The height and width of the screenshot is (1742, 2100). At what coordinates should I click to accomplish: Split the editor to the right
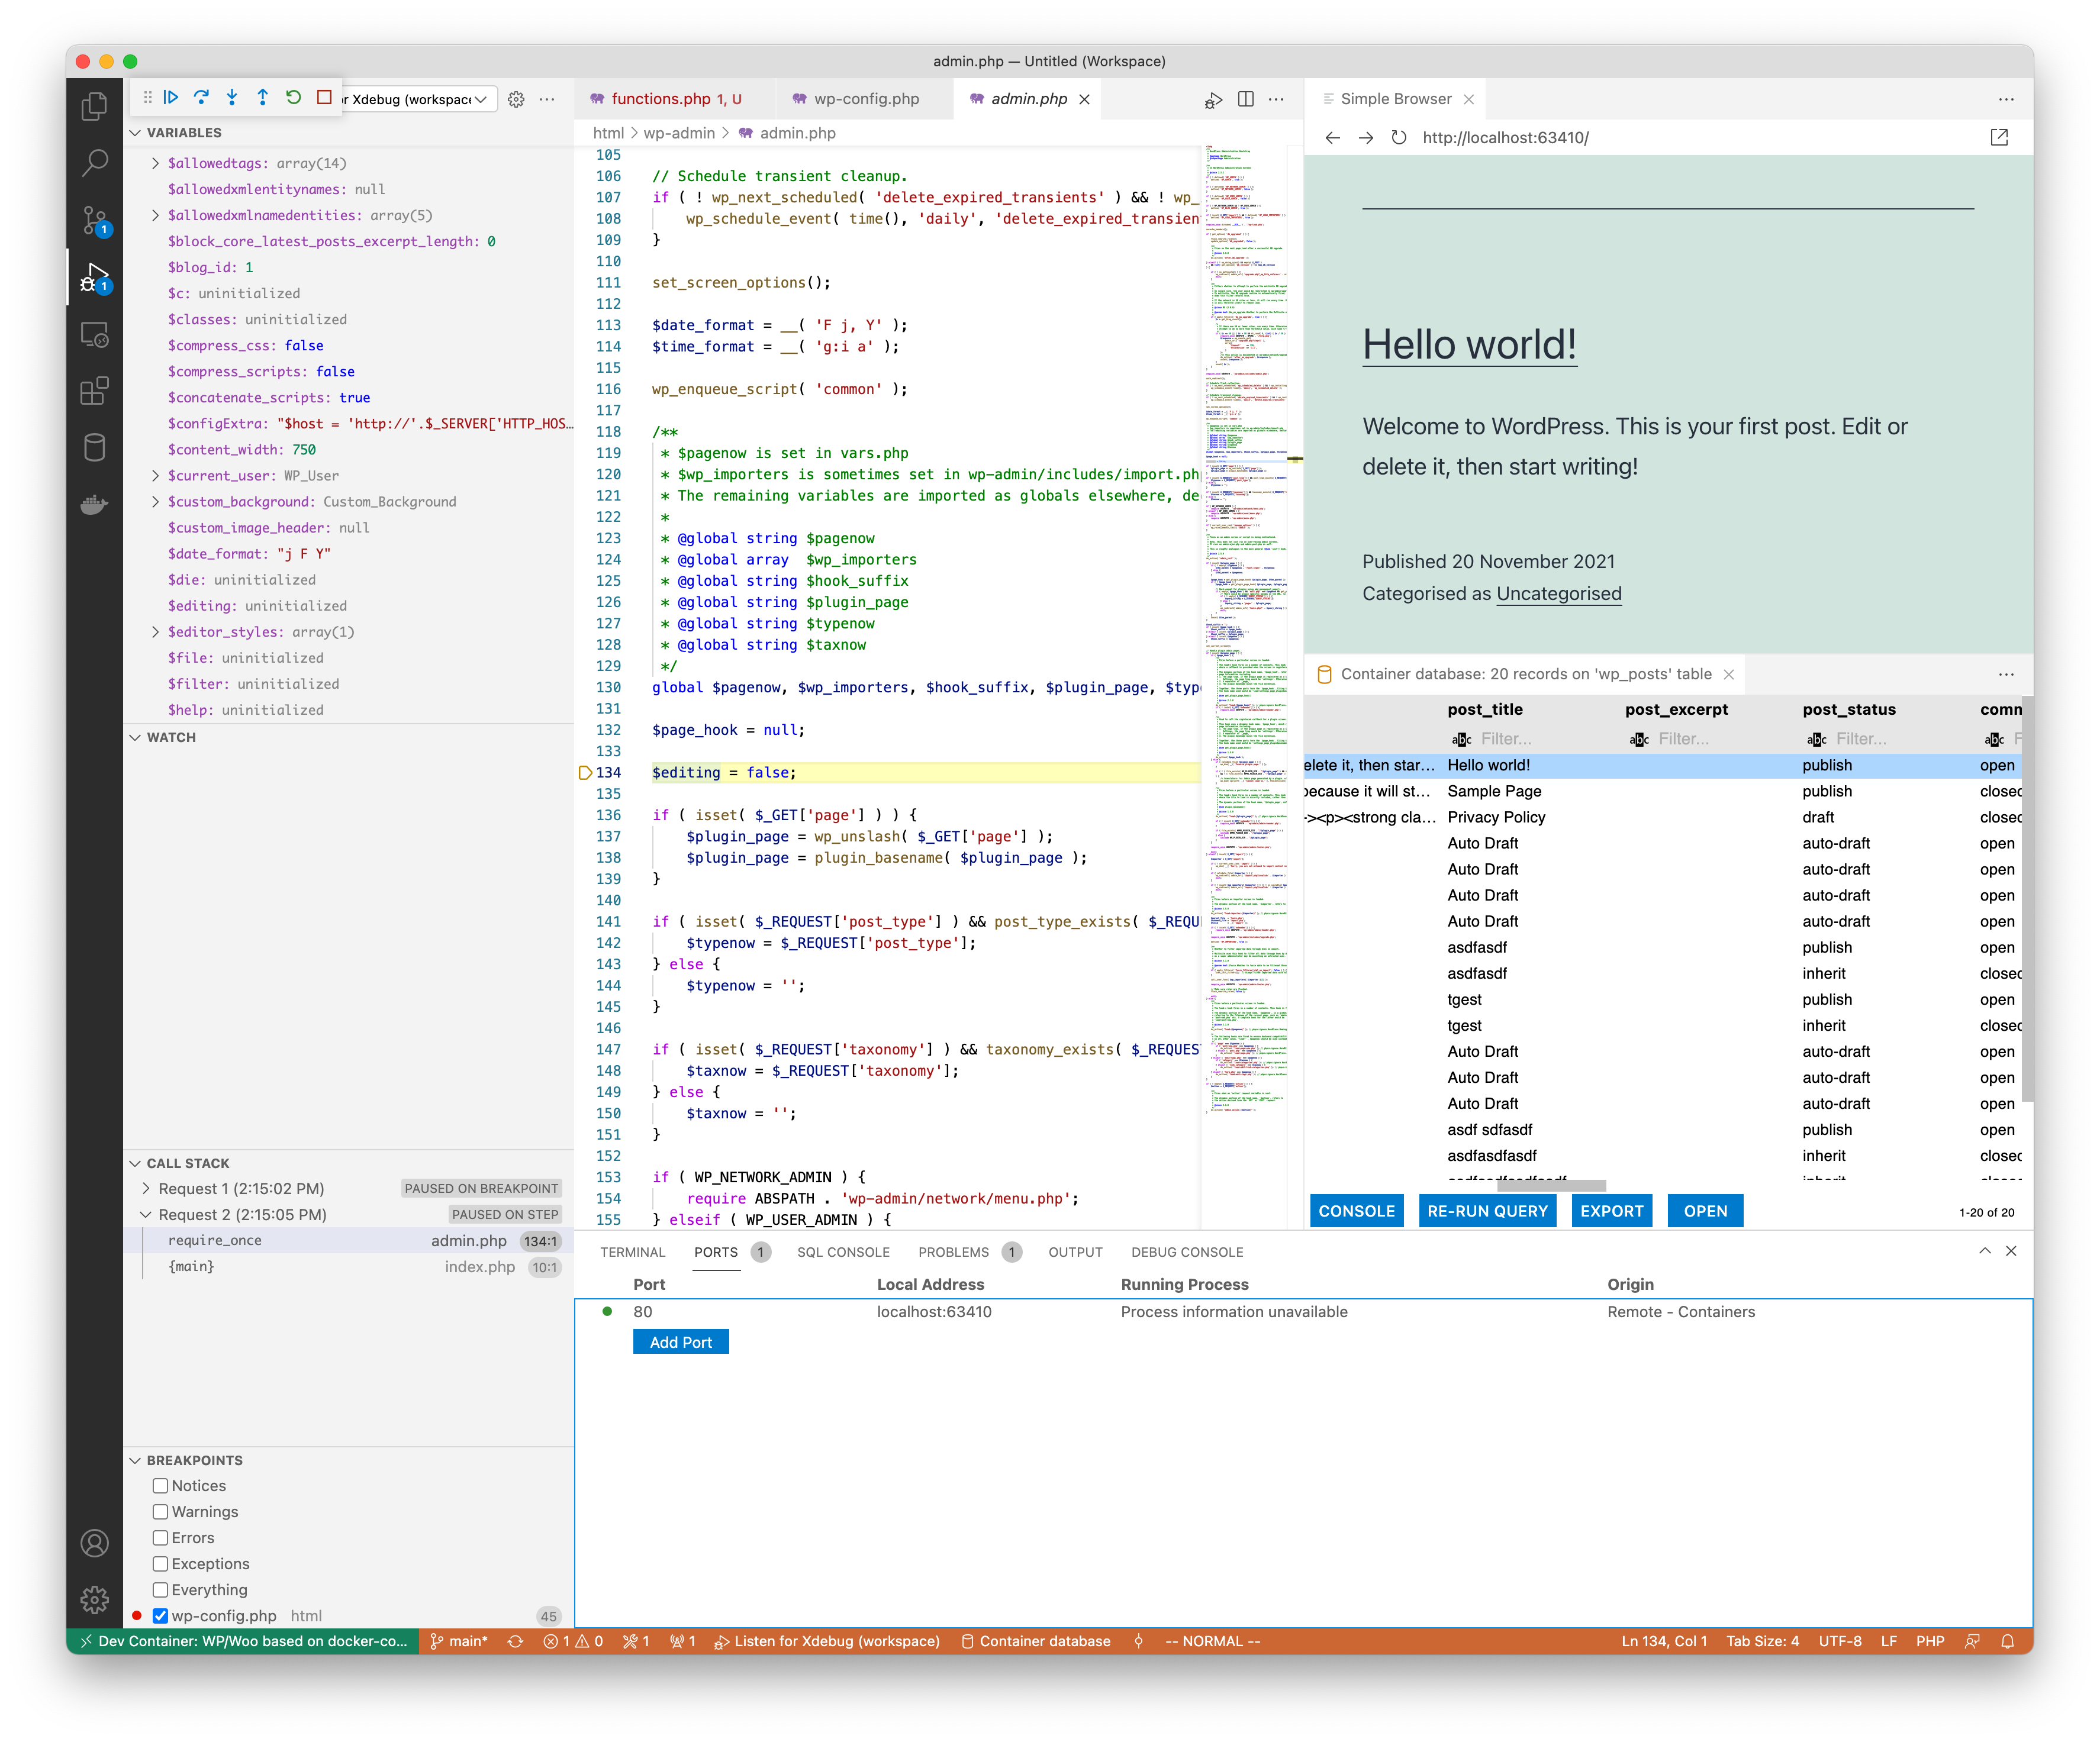tap(1245, 99)
